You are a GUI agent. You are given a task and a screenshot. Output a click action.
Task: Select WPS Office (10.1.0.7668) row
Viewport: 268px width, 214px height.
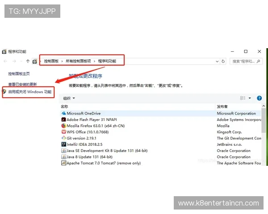coord(160,132)
